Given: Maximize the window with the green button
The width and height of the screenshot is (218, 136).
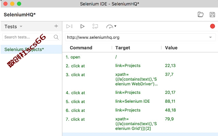Looking at the screenshot, I should coord(19,4).
